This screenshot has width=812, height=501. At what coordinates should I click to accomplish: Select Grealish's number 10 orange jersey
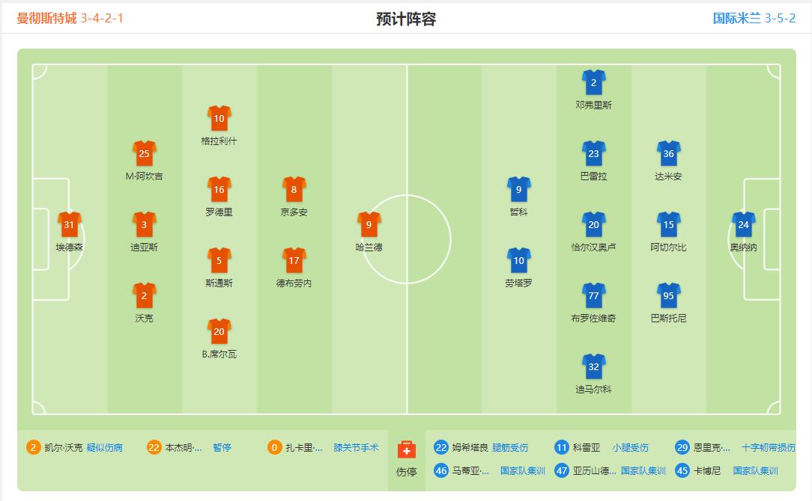pos(219,118)
